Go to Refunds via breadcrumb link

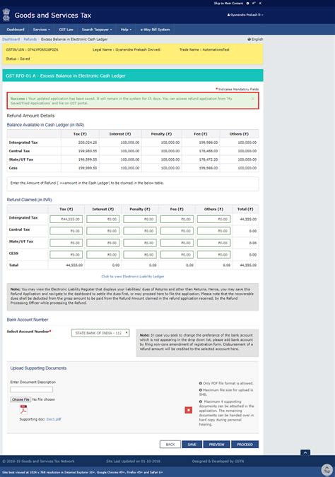(30, 40)
